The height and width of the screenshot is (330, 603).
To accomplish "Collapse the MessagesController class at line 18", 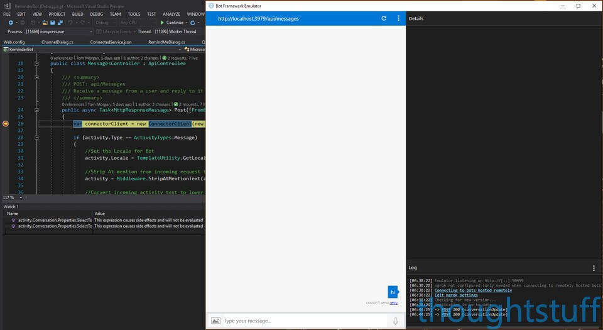I will (36, 63).
